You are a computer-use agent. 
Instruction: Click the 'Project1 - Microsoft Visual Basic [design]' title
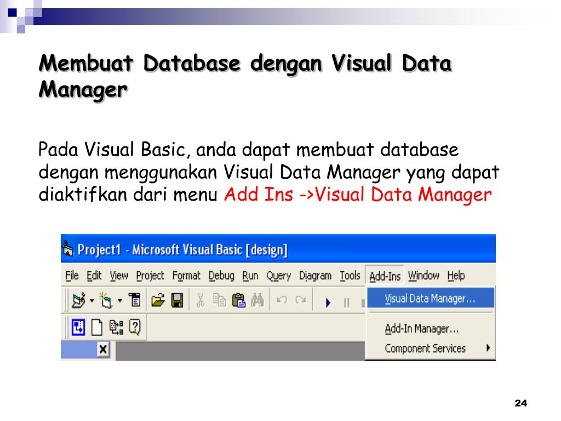click(x=182, y=249)
